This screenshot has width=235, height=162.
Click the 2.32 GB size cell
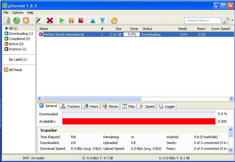[116, 34]
